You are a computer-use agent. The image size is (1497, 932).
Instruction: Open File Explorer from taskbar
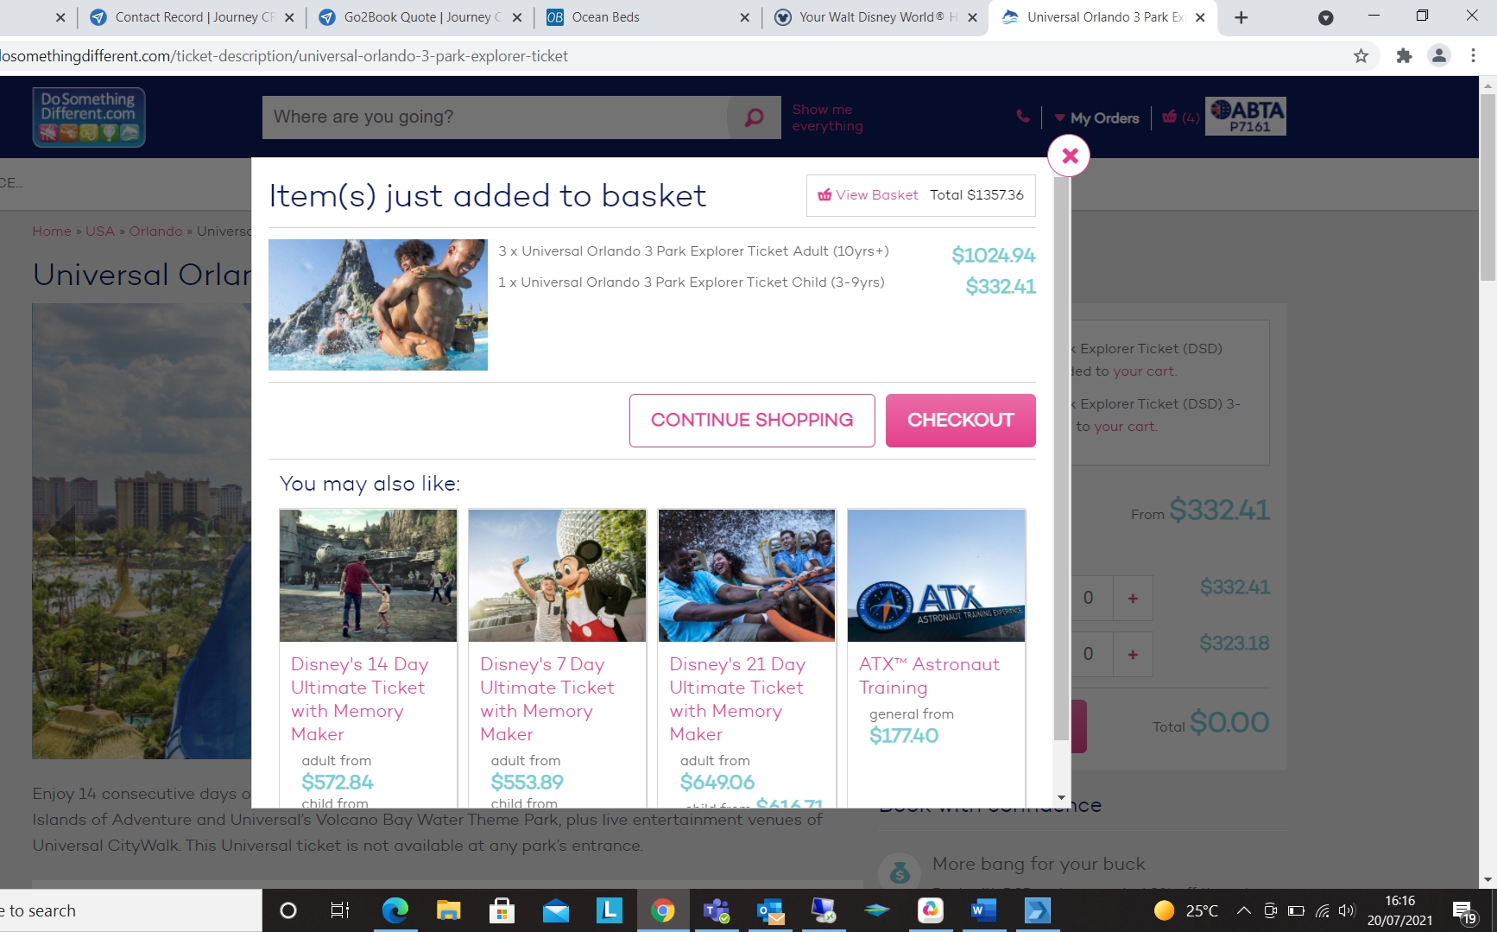point(448,910)
